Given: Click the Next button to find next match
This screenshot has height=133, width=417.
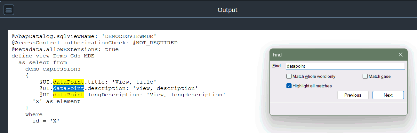Looking at the screenshot, I should click(388, 95).
